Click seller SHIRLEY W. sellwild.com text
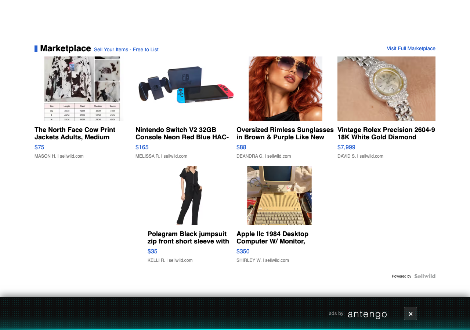Image resolution: width=470 pixels, height=330 pixels. [x=263, y=260]
